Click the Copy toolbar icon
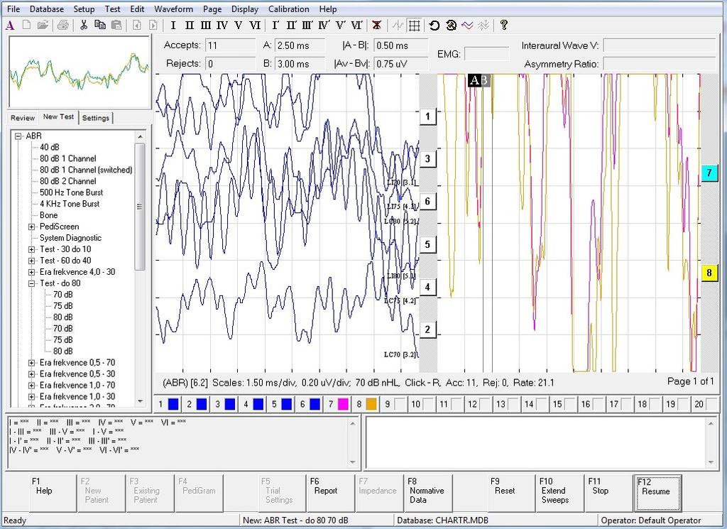727x529 pixels. tap(99, 25)
